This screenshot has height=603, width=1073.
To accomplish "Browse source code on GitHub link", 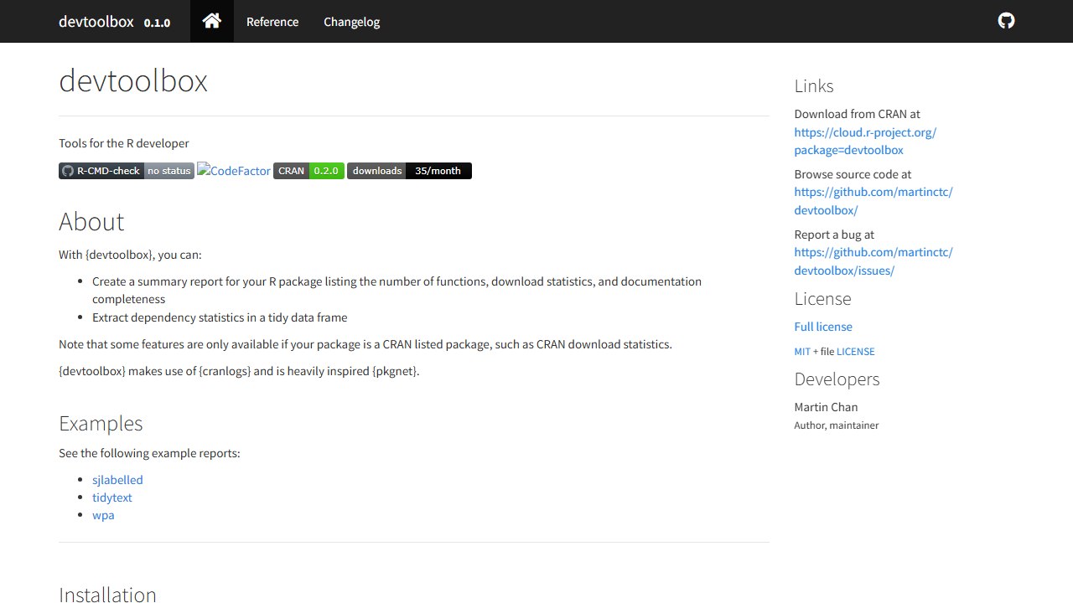I will 873,201.
